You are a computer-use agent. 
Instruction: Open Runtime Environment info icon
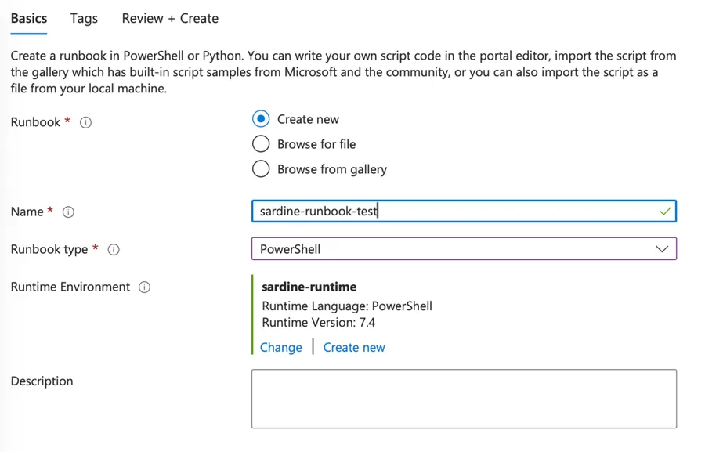click(144, 287)
